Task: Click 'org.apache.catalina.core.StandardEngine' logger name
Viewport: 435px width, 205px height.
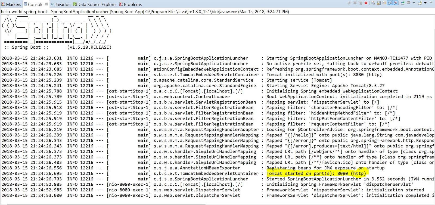Action: pos(205,86)
